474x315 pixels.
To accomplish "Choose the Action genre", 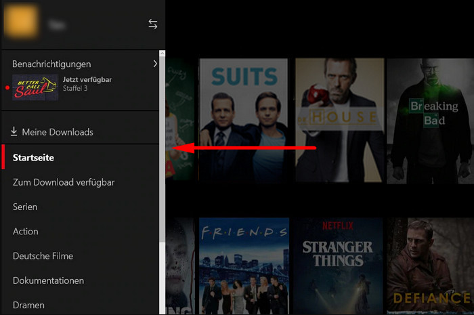I will pos(26,232).
